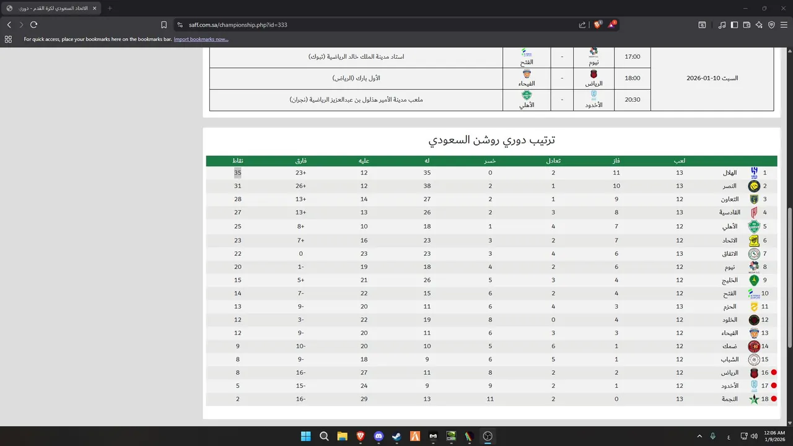Viewport: 793px width, 446px height.
Task: Open the Brave Shields lion icon
Action: point(598,25)
